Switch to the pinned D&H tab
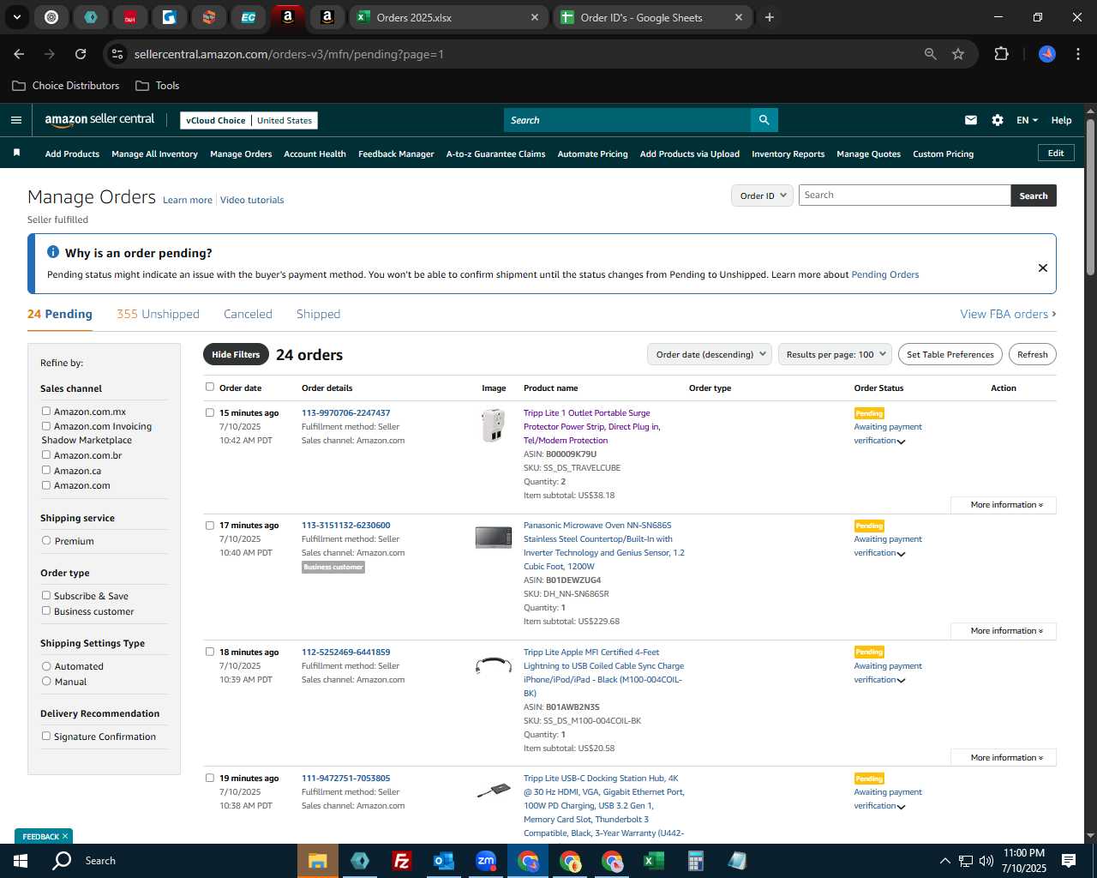 (130, 17)
